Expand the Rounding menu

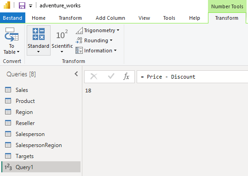[x=94, y=40]
